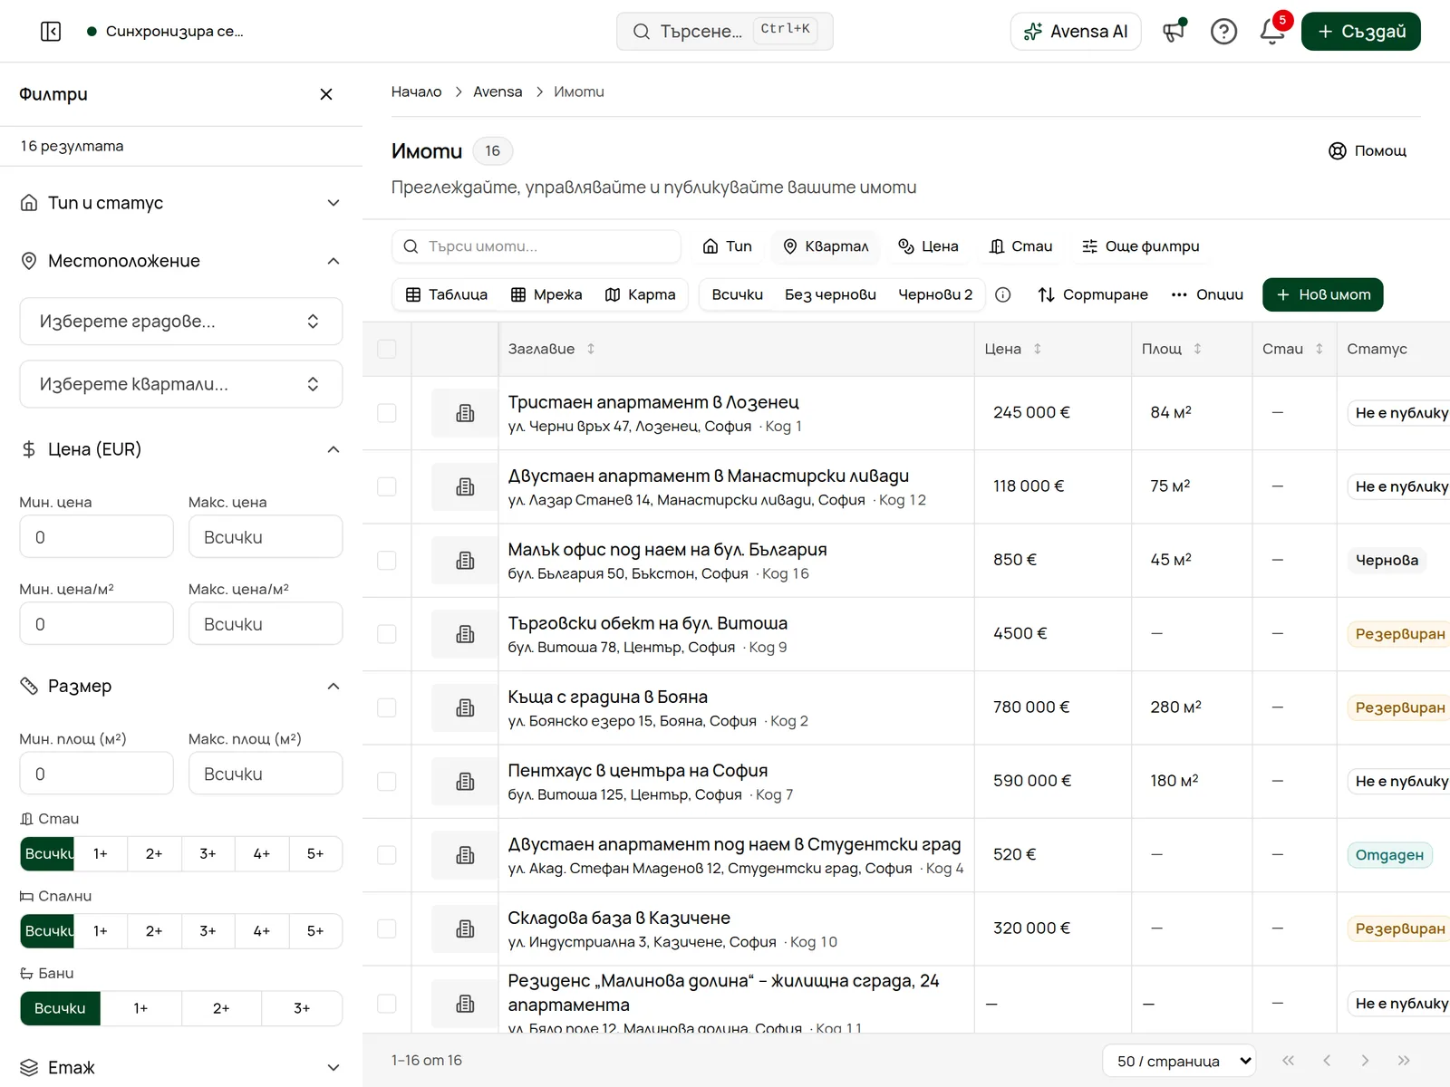Sort by Стаи column arrows
This screenshot has height=1087, width=1450.
(1319, 349)
